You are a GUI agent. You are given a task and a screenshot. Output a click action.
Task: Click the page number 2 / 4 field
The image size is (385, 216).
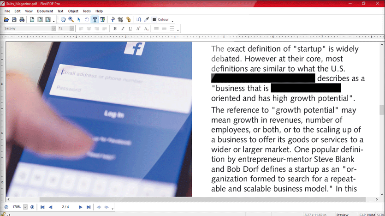tap(65, 207)
